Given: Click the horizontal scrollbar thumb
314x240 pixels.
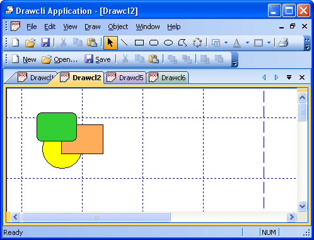Looking at the screenshot, I should point(96,217).
